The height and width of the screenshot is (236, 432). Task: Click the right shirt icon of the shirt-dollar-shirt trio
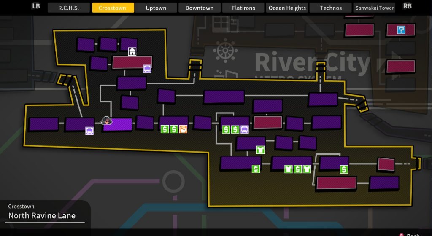click(x=307, y=169)
